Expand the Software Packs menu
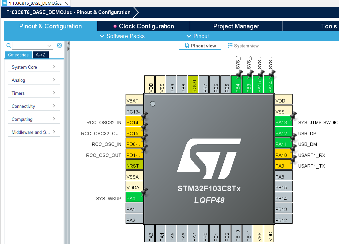 [122, 36]
